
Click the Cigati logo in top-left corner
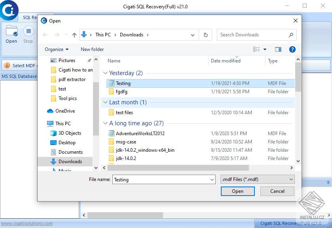[x=9, y=10]
